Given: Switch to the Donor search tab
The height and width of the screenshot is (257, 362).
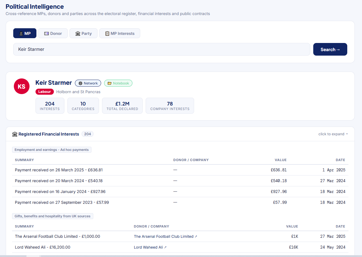Looking at the screenshot, I should 53,33.
